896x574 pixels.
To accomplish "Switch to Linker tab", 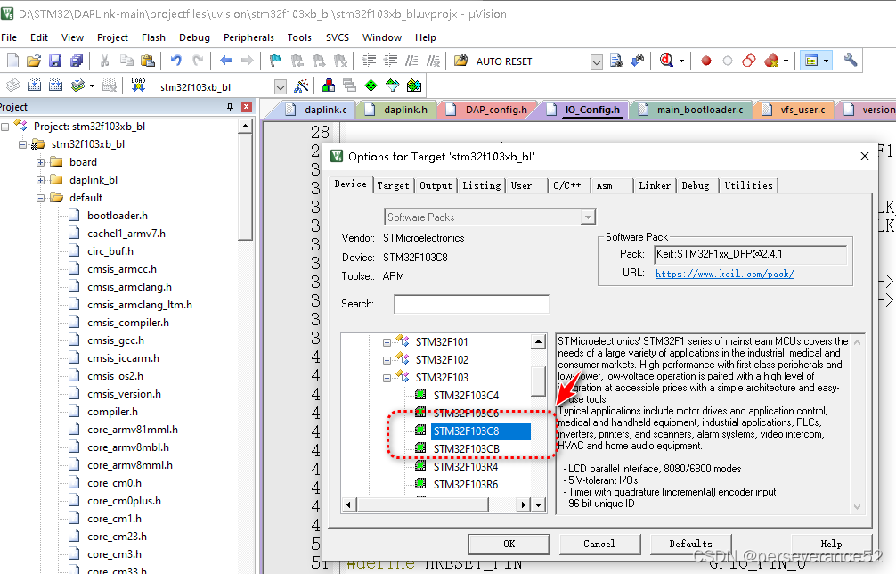I will point(655,185).
